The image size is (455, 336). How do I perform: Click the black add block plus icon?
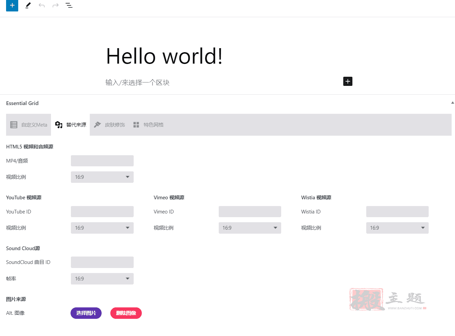point(348,81)
